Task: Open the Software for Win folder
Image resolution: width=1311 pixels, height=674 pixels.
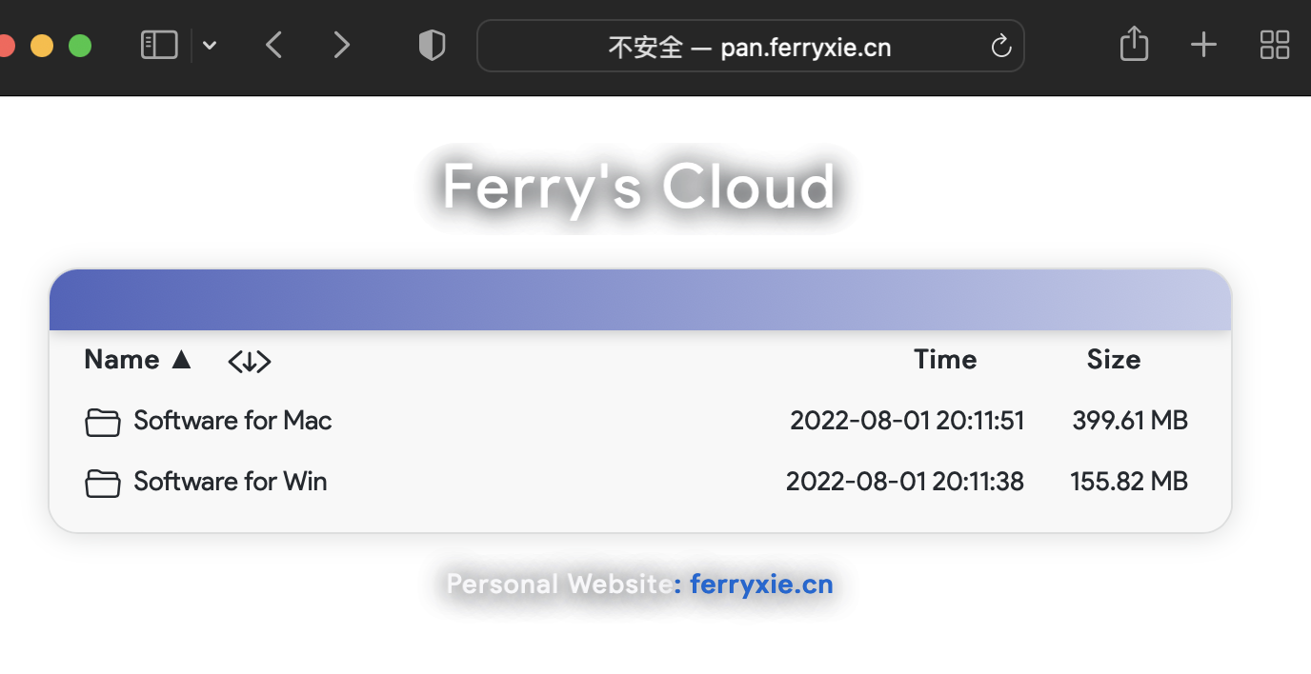Action: pyautogui.click(x=230, y=482)
